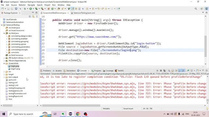
Task: Expand the com.tests package
Action: 7,52
